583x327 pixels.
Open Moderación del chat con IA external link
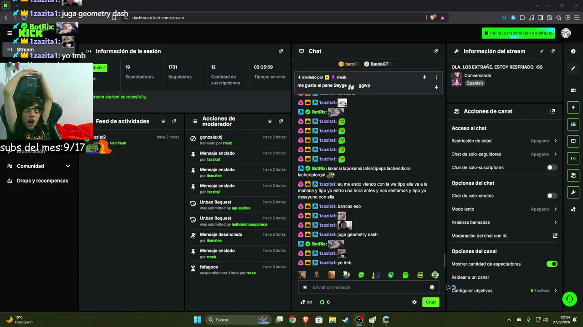555,236
